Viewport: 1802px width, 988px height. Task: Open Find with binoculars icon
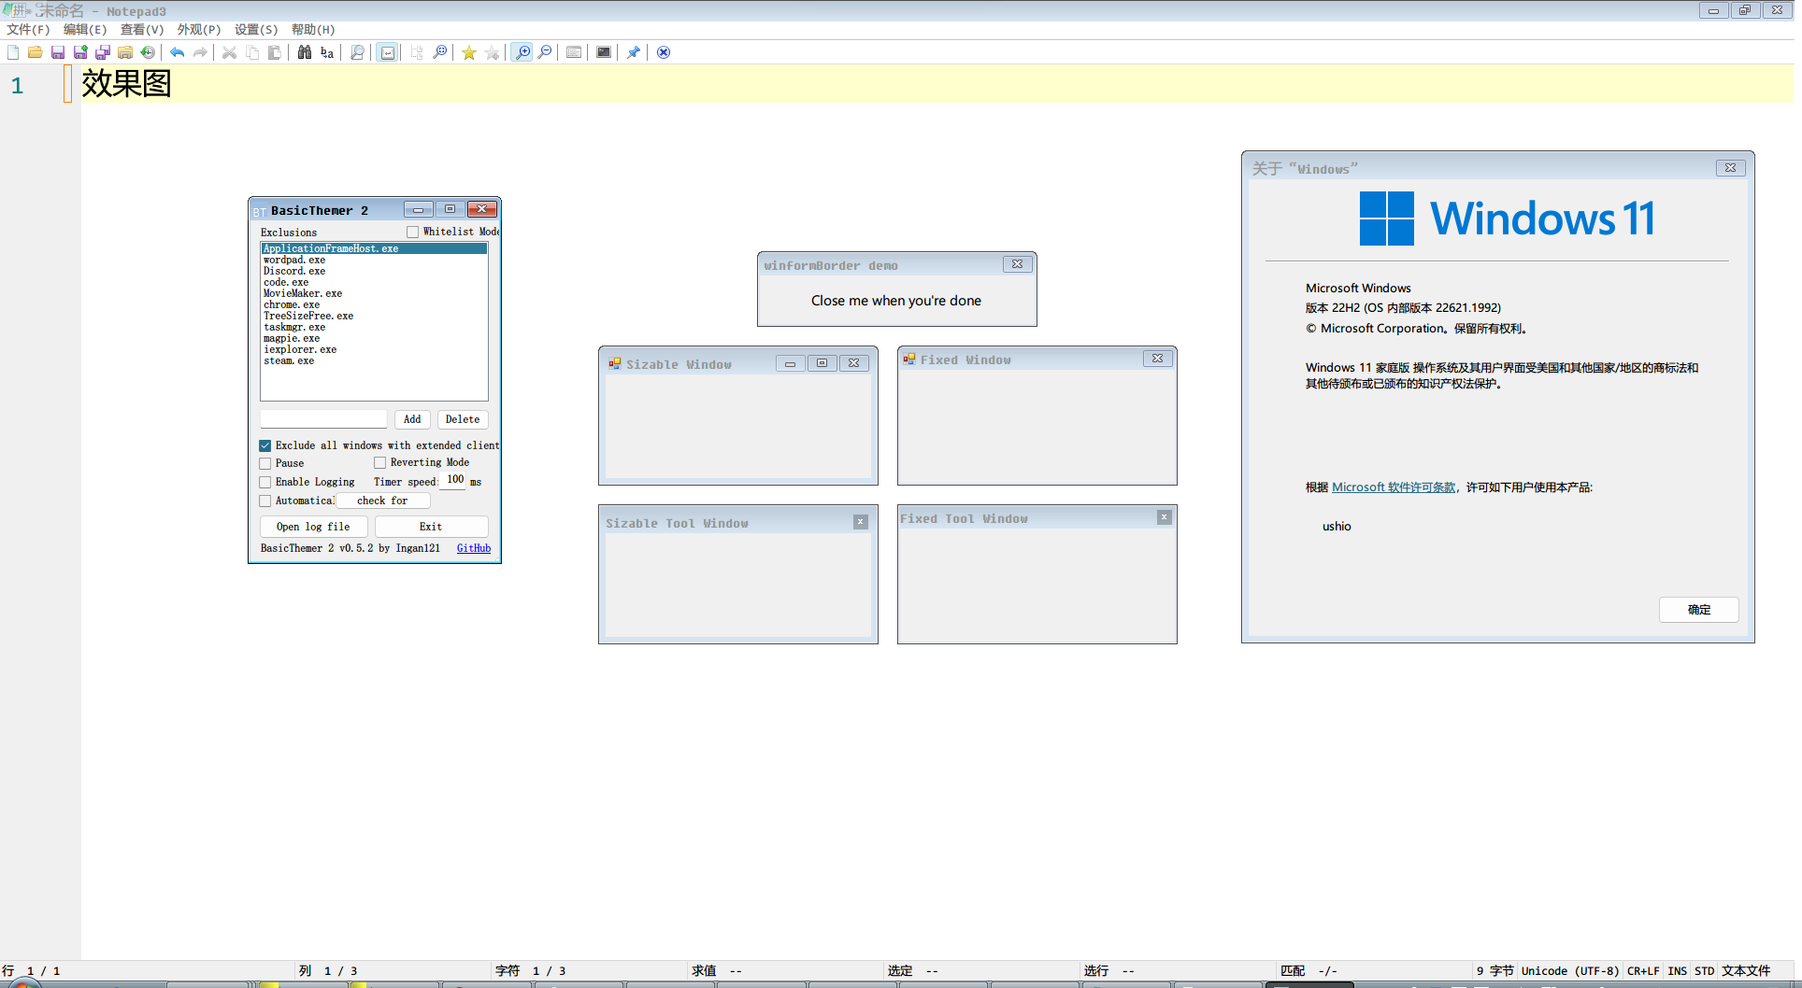coord(305,52)
